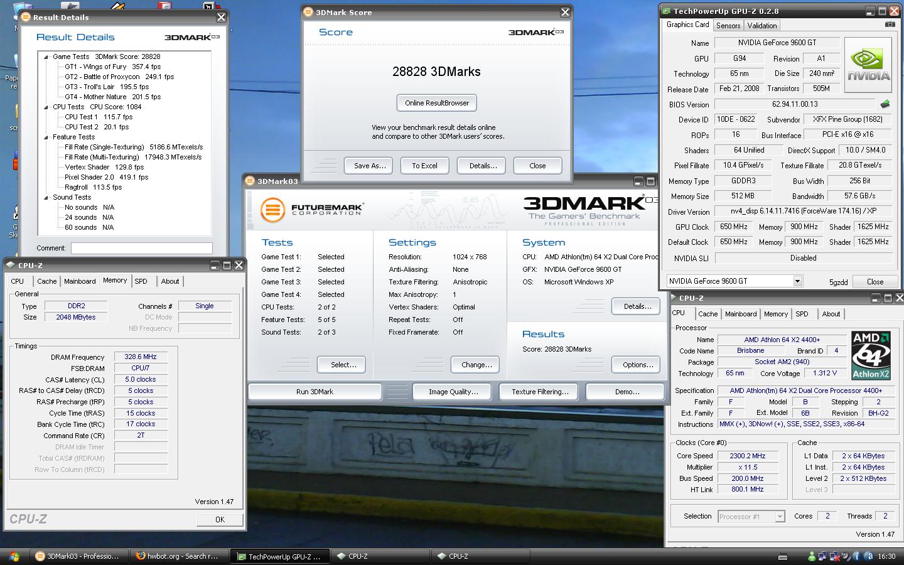Click the Change... settings button
The image size is (904, 565).
[x=476, y=365]
